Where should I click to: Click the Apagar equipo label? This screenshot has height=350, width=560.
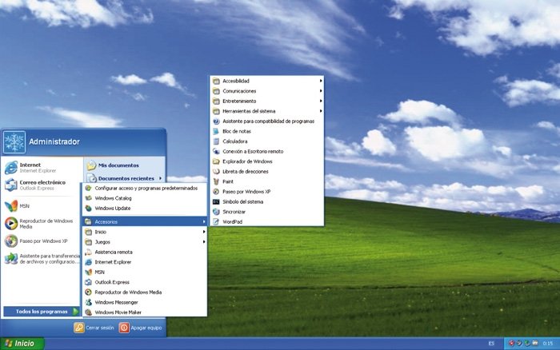click(146, 328)
